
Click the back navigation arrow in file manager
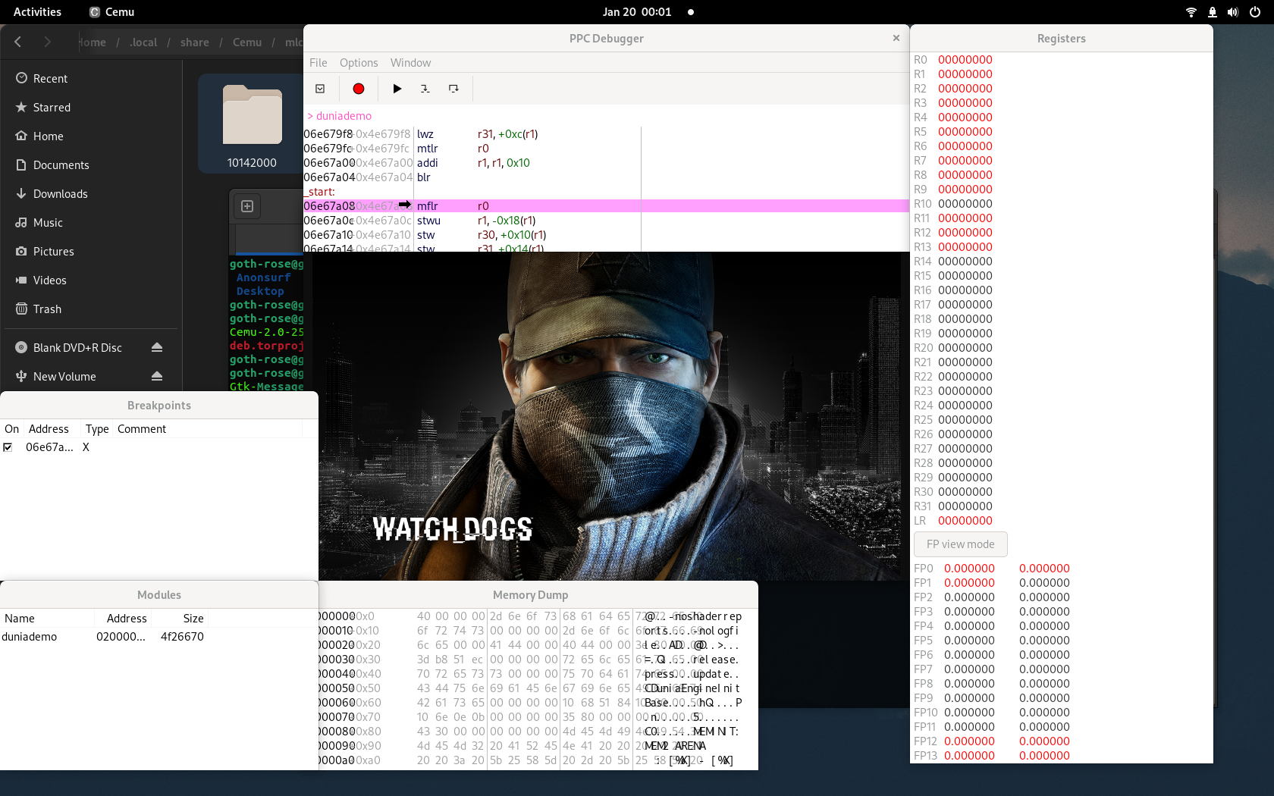(x=17, y=42)
